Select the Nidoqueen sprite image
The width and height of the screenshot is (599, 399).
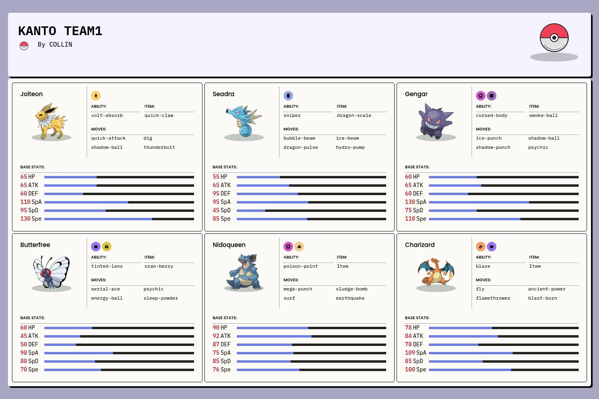coord(244,272)
